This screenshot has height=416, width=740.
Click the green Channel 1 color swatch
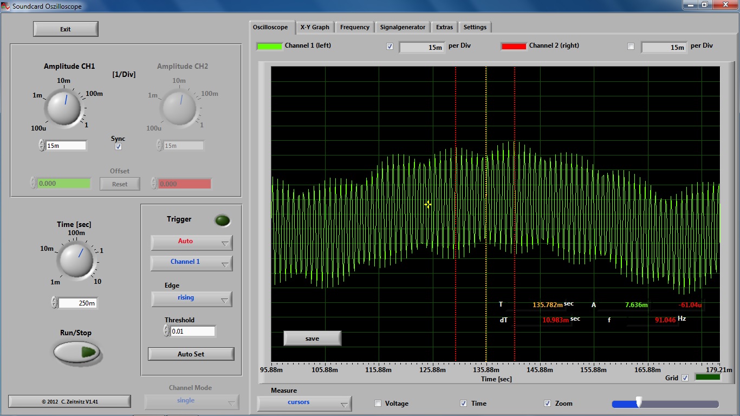pos(269,46)
